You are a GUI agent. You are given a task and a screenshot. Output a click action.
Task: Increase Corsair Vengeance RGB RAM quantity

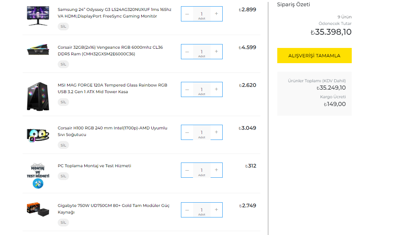click(x=216, y=51)
